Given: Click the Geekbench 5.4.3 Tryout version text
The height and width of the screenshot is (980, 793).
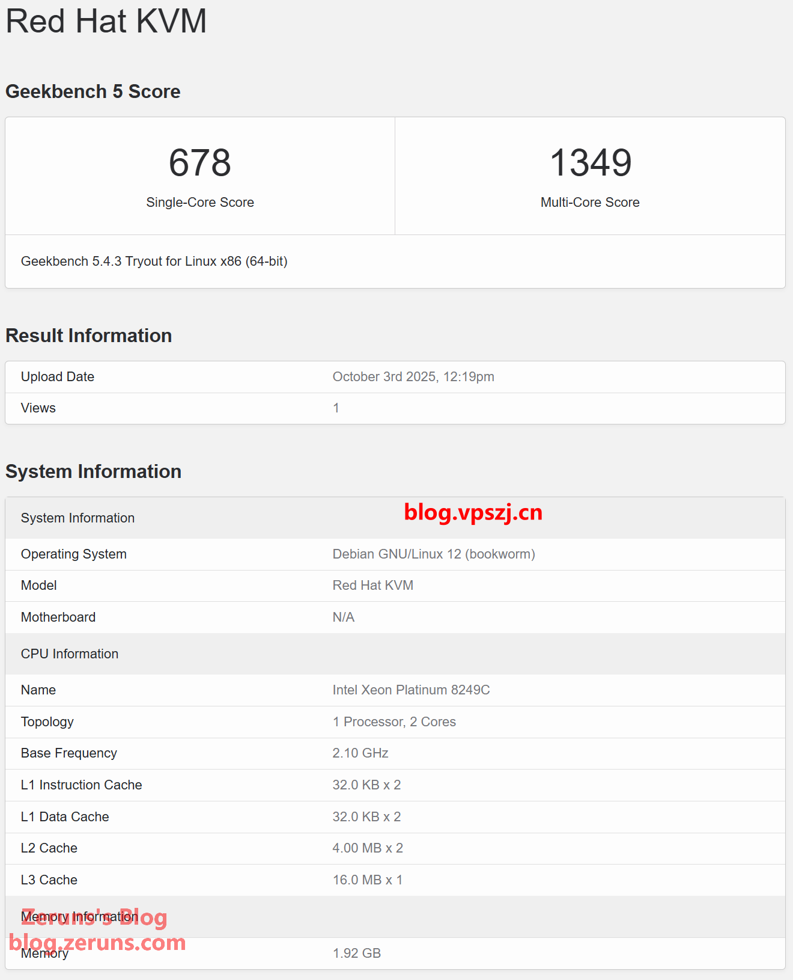Looking at the screenshot, I should (x=154, y=262).
